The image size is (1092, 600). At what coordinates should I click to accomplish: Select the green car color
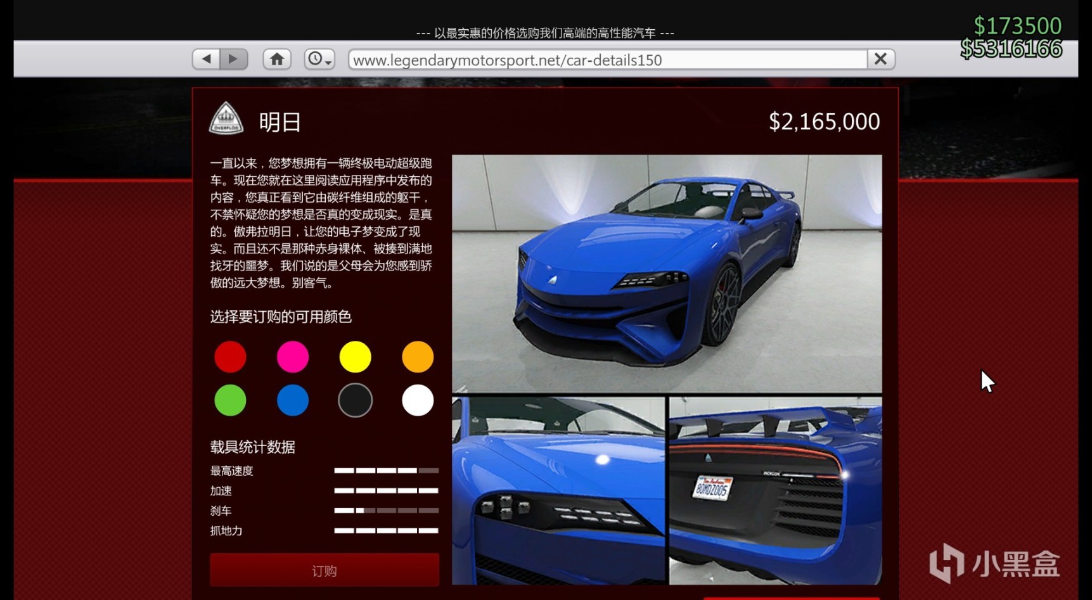[x=230, y=400]
